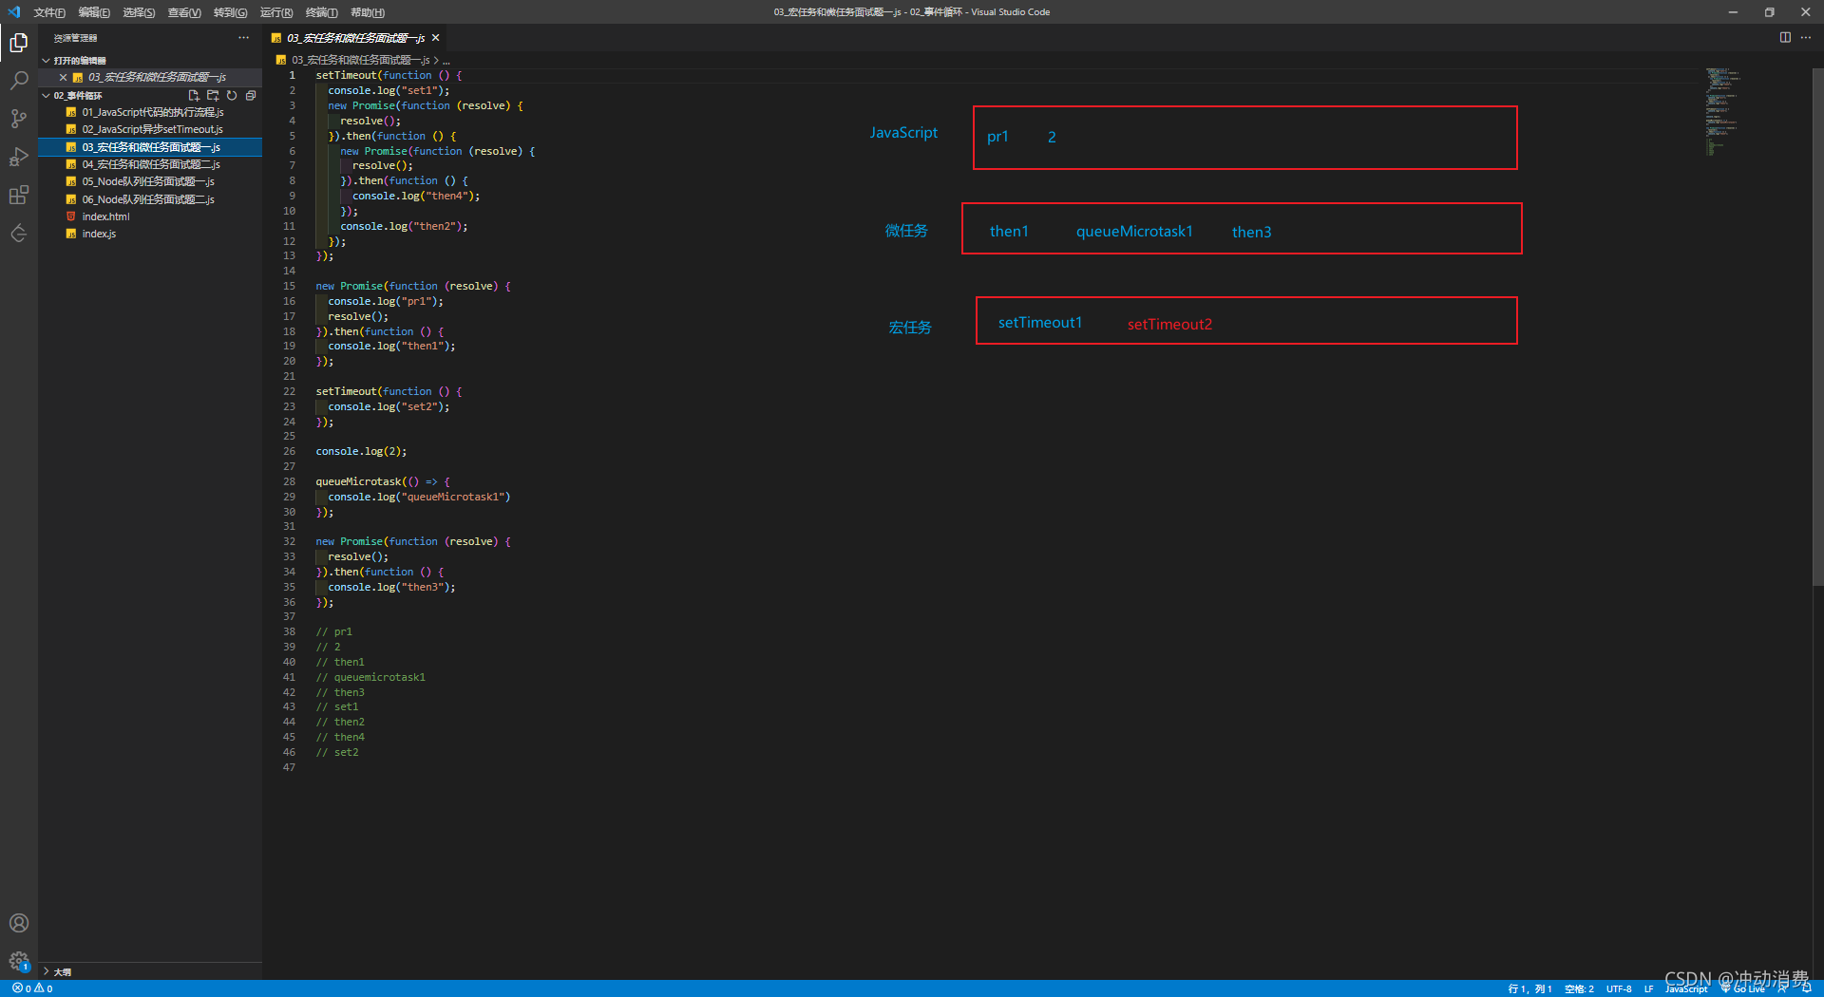Viewport: 1824px width, 997px height.
Task: Select JavaScript language mode in status bar
Action: coord(1686,988)
